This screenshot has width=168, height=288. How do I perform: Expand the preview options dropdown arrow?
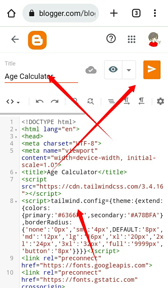129,70
